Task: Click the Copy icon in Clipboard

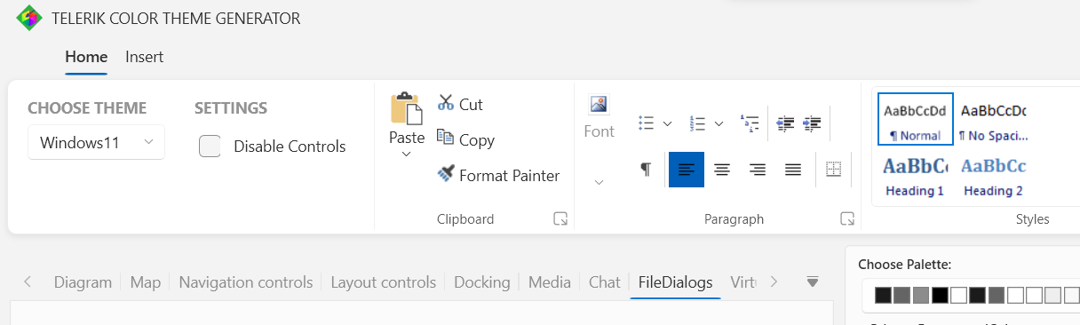Action: click(446, 139)
